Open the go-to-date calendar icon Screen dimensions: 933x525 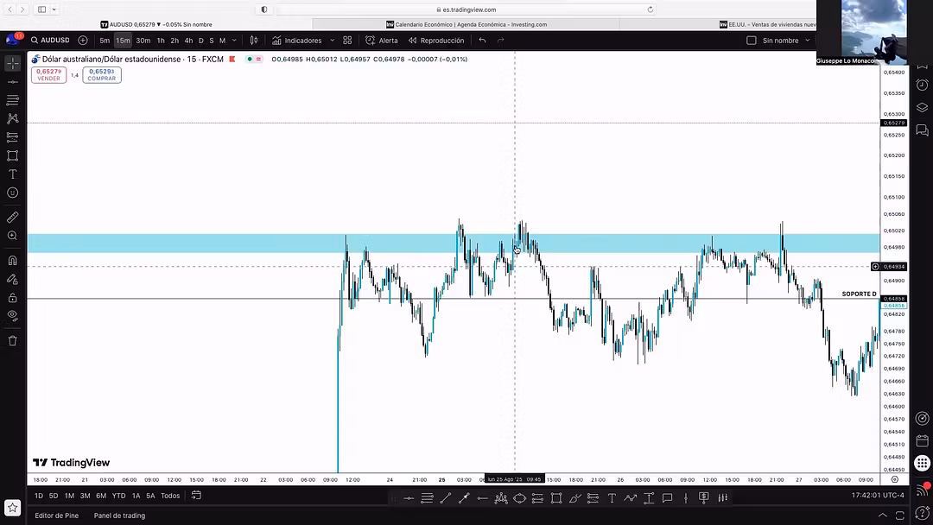point(196,496)
